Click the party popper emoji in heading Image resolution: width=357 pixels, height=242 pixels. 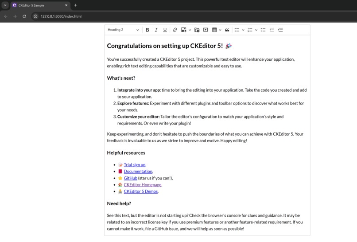point(229,46)
